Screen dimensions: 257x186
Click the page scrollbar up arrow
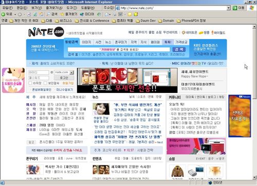[254, 27]
